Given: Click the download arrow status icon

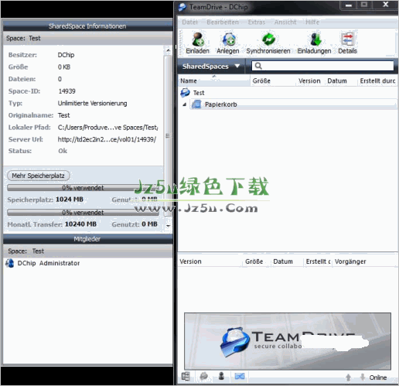Looking at the screenshot, I should [363, 377].
